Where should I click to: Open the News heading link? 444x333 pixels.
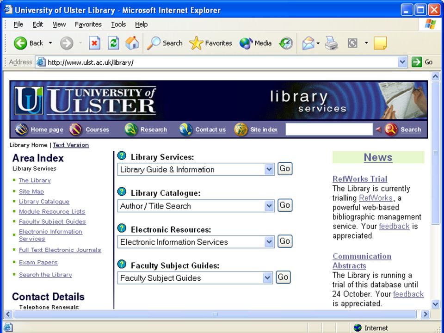(378, 157)
